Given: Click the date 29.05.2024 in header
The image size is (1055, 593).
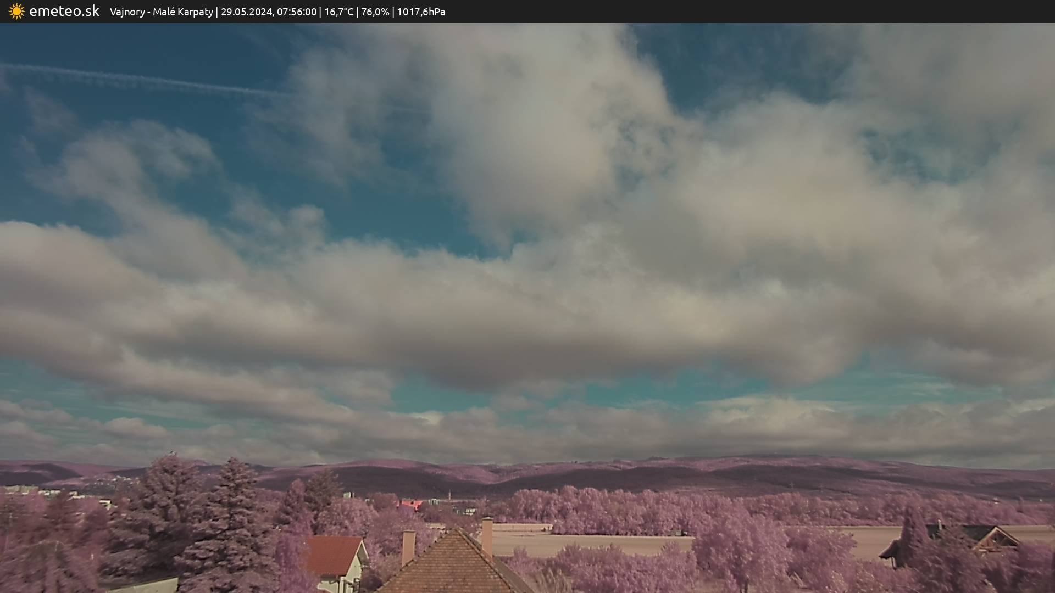Looking at the screenshot, I should coord(246,12).
